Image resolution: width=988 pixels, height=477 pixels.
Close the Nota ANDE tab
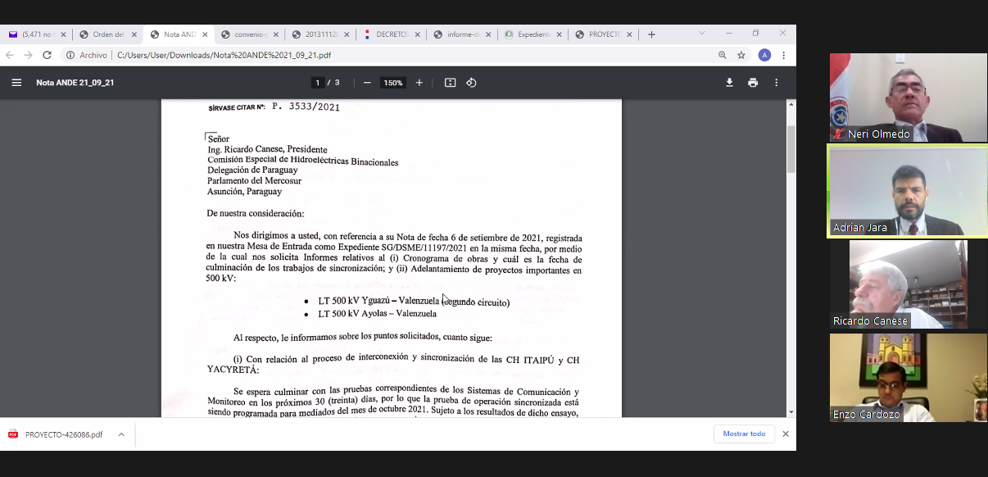click(x=205, y=34)
